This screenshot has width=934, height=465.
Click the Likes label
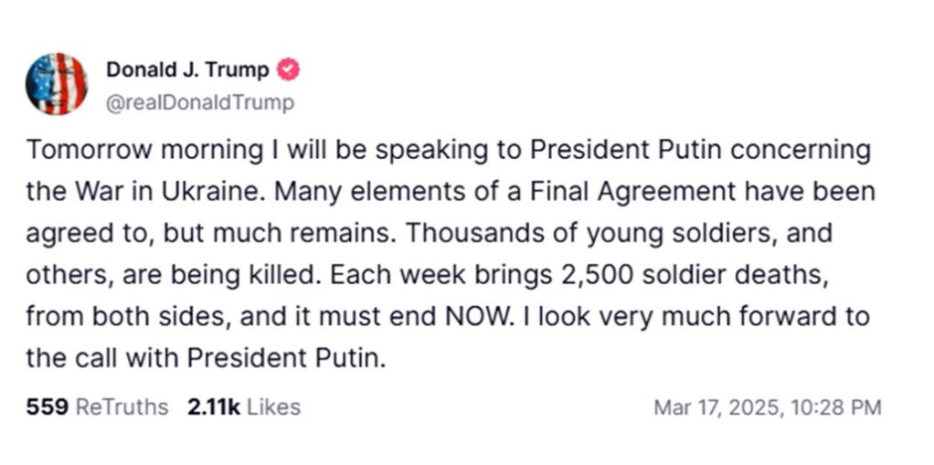pos(273,407)
